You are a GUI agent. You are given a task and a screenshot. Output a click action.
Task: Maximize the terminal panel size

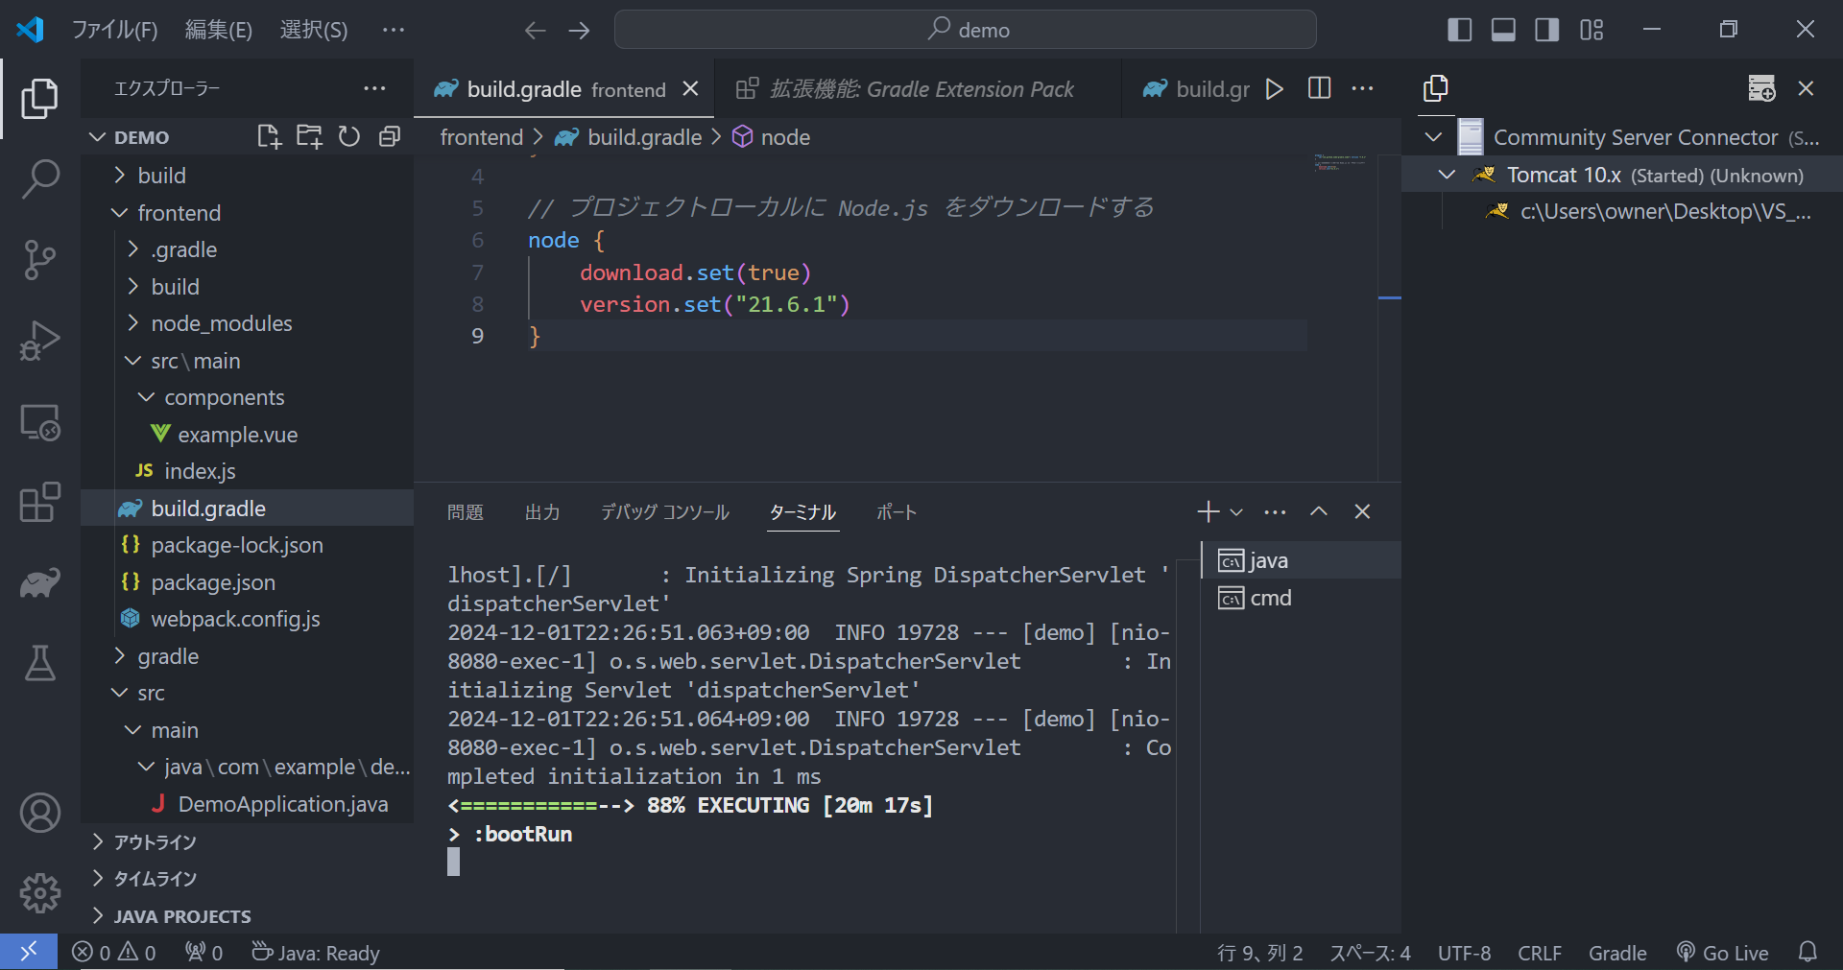point(1319,511)
